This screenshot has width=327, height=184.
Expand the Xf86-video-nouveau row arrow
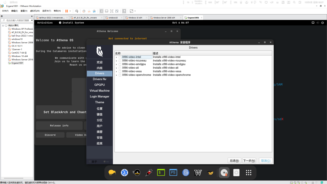[116, 61]
